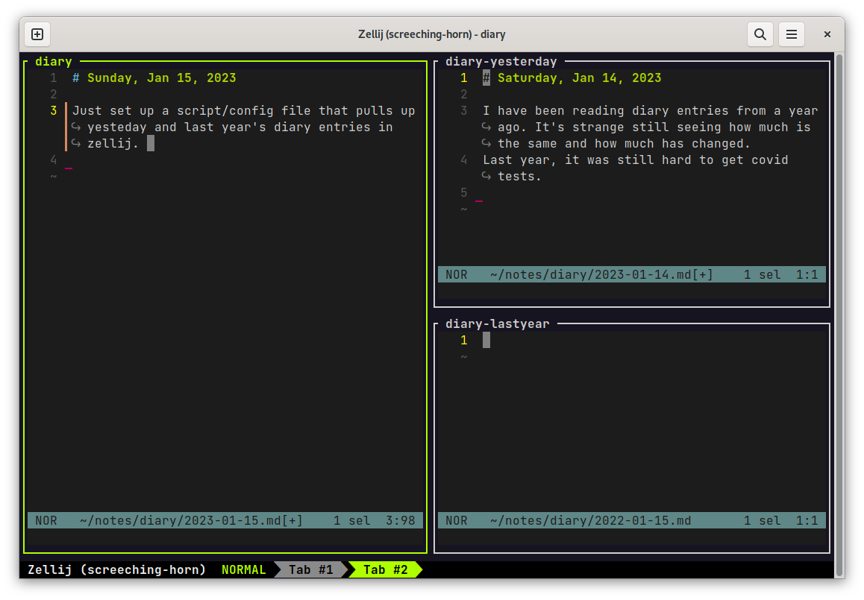Switch to Tab #1 in Zellij
This screenshot has width=864, height=600.
(311, 569)
